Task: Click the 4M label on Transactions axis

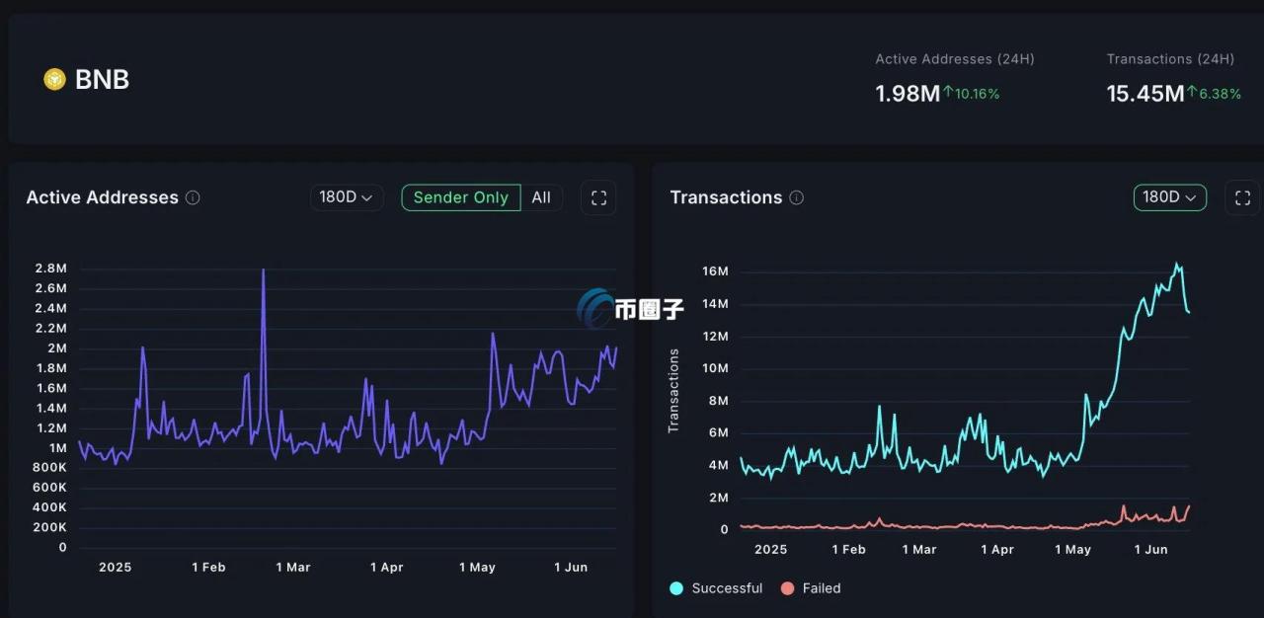Action: click(x=718, y=465)
